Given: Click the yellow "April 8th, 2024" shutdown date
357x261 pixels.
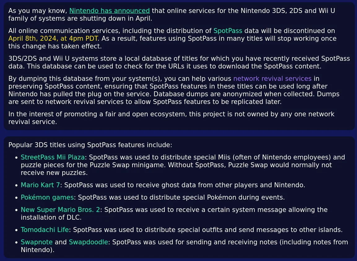Looking at the screenshot, I should (x=53, y=39).
